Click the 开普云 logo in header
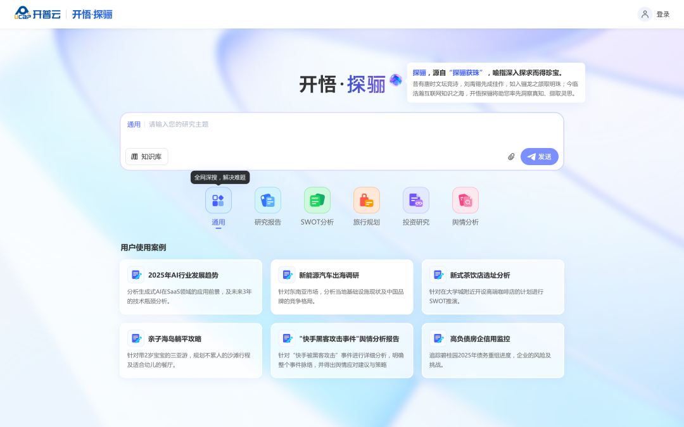Screen dimensions: 684x427 tap(38, 14)
